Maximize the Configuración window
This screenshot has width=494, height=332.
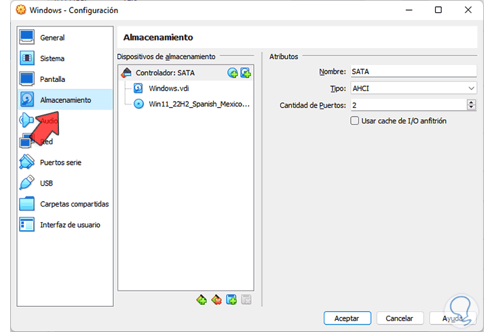pos(438,10)
